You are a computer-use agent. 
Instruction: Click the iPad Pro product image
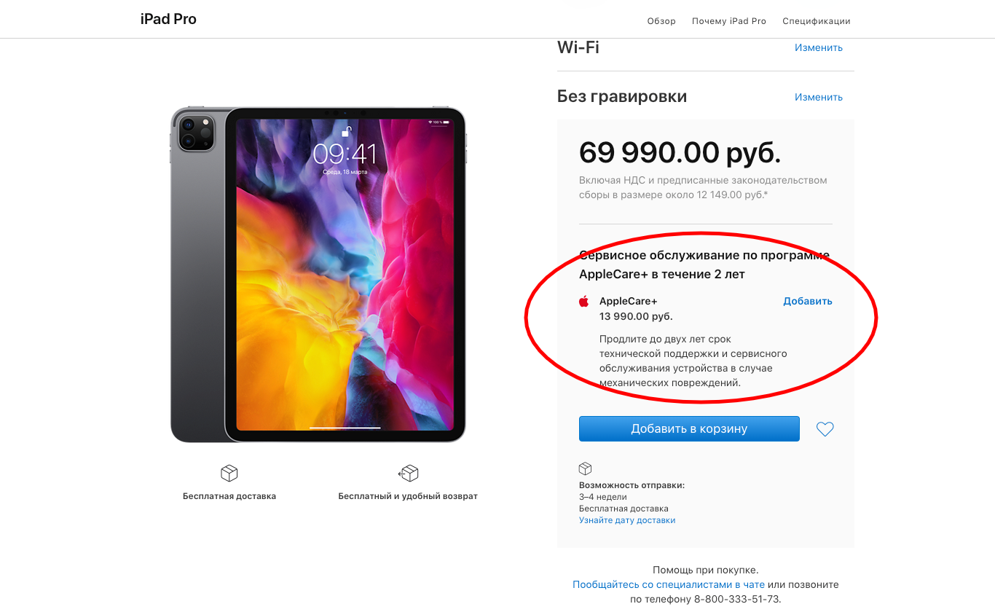tap(318, 275)
